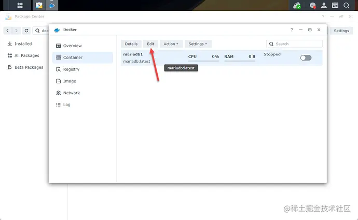Toggle the mariadb1 container on
Viewport: 358px width, 220px height.
click(306, 58)
